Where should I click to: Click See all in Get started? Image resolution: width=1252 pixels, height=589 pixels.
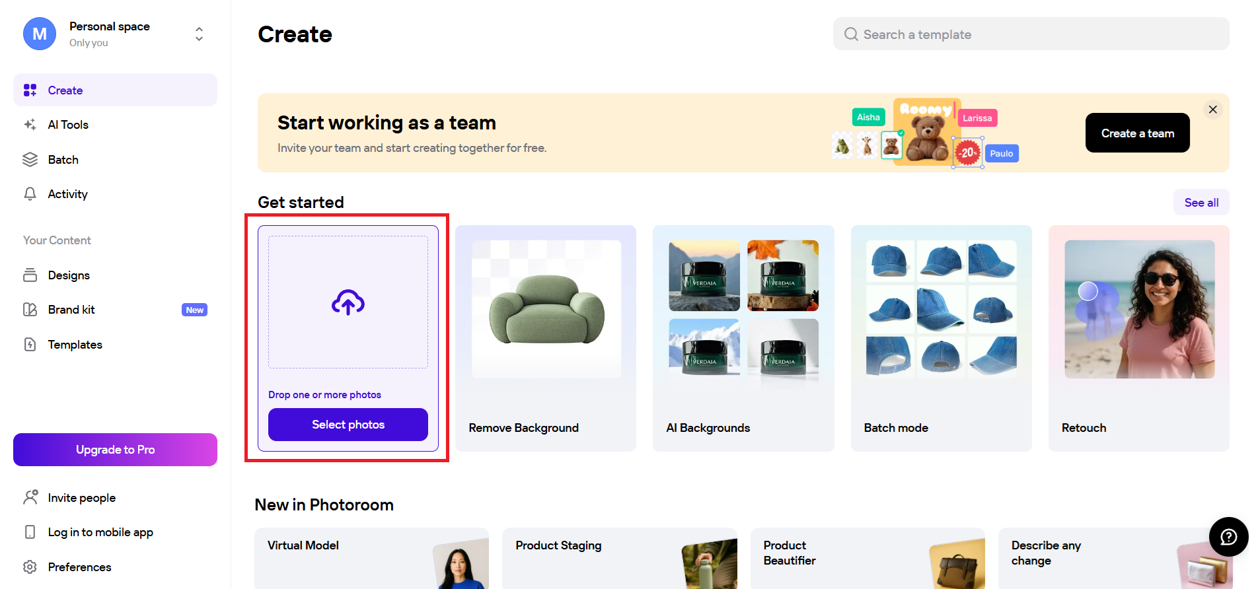pyautogui.click(x=1201, y=203)
